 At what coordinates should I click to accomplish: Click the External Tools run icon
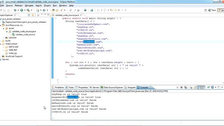tap(28, 10)
